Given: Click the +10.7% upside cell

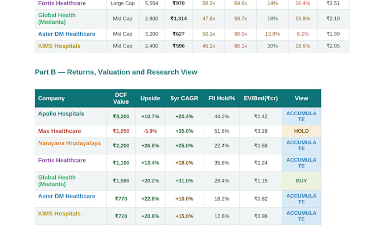Looking at the screenshot, I should click(x=150, y=116).
